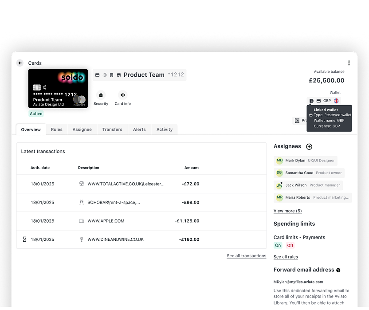The image size is (369, 310).
Task: Click the help icon beside Forward email address
Action: click(x=338, y=270)
